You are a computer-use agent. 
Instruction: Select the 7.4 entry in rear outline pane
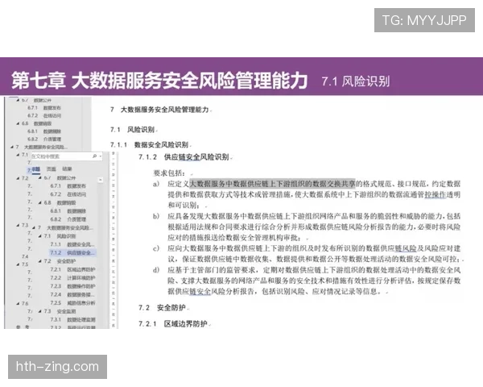tap(25, 256)
